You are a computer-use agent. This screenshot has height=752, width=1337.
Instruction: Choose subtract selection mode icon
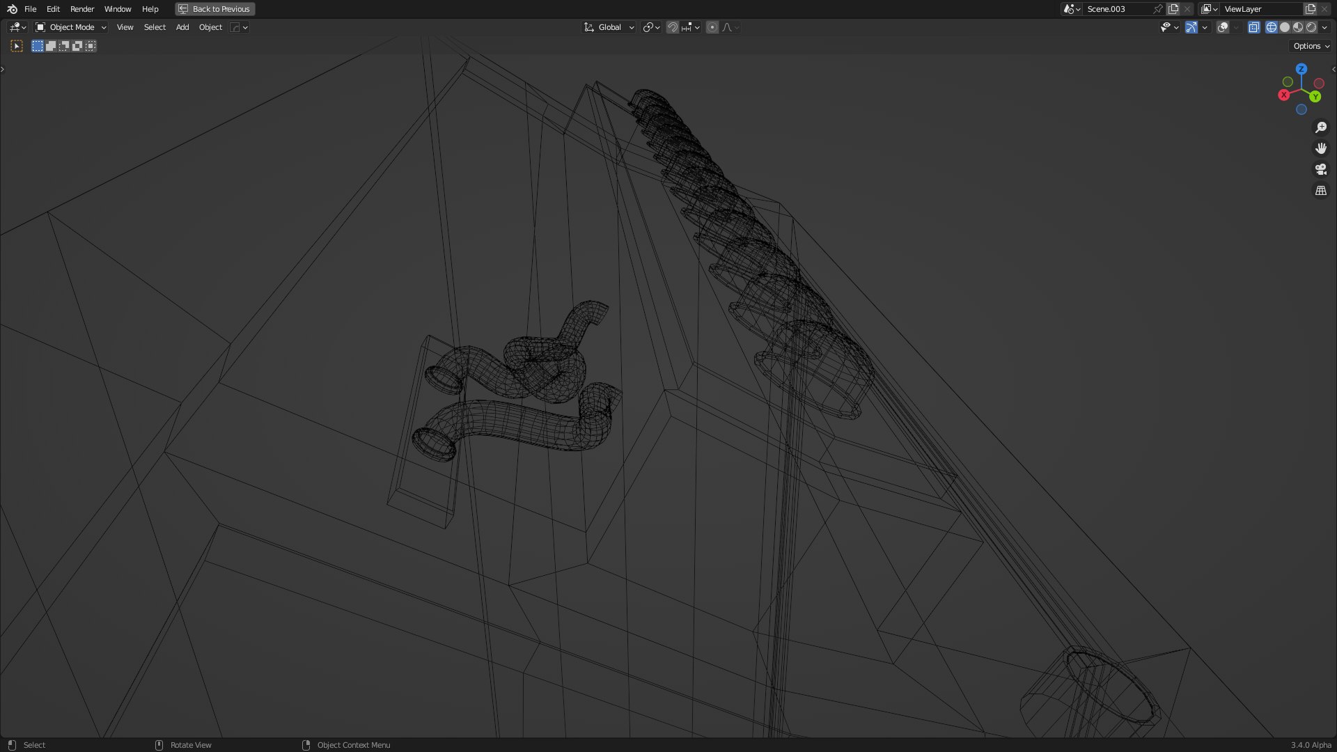tap(64, 46)
